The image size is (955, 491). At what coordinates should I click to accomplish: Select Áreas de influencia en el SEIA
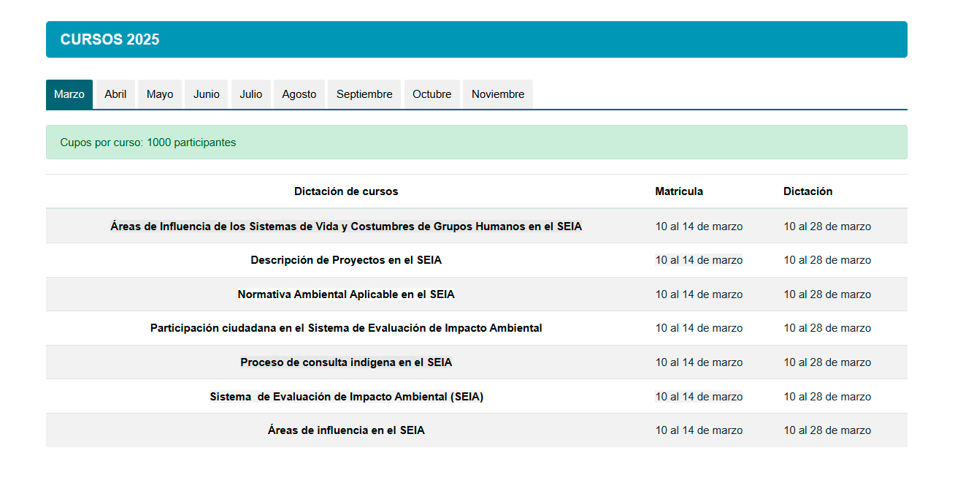coord(346,430)
